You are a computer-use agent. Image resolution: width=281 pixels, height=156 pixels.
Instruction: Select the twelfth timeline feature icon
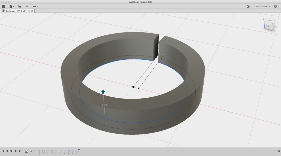point(72,151)
